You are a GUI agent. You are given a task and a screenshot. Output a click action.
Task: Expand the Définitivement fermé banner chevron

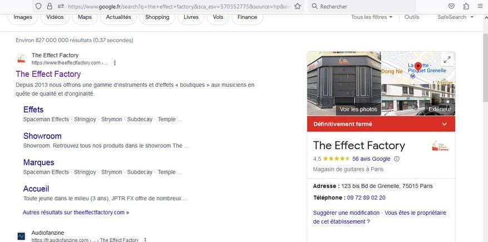coord(444,124)
